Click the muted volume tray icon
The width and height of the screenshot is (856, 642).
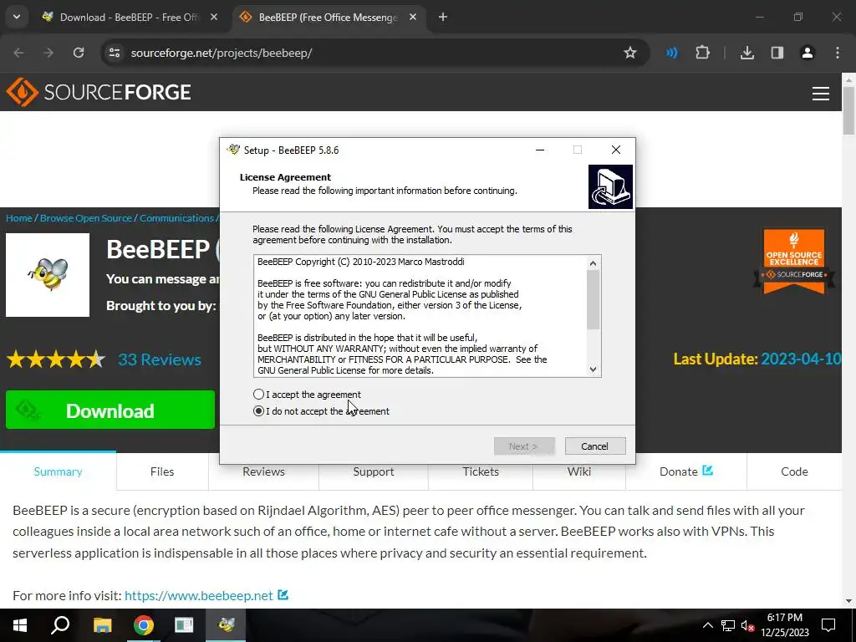pos(747,625)
